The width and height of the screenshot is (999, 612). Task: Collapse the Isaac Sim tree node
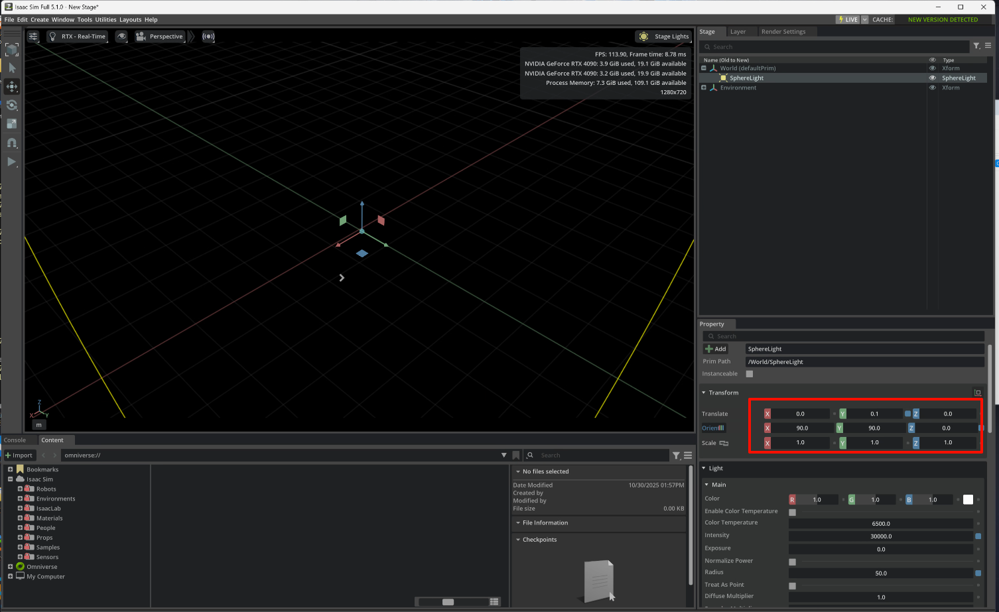pos(10,479)
